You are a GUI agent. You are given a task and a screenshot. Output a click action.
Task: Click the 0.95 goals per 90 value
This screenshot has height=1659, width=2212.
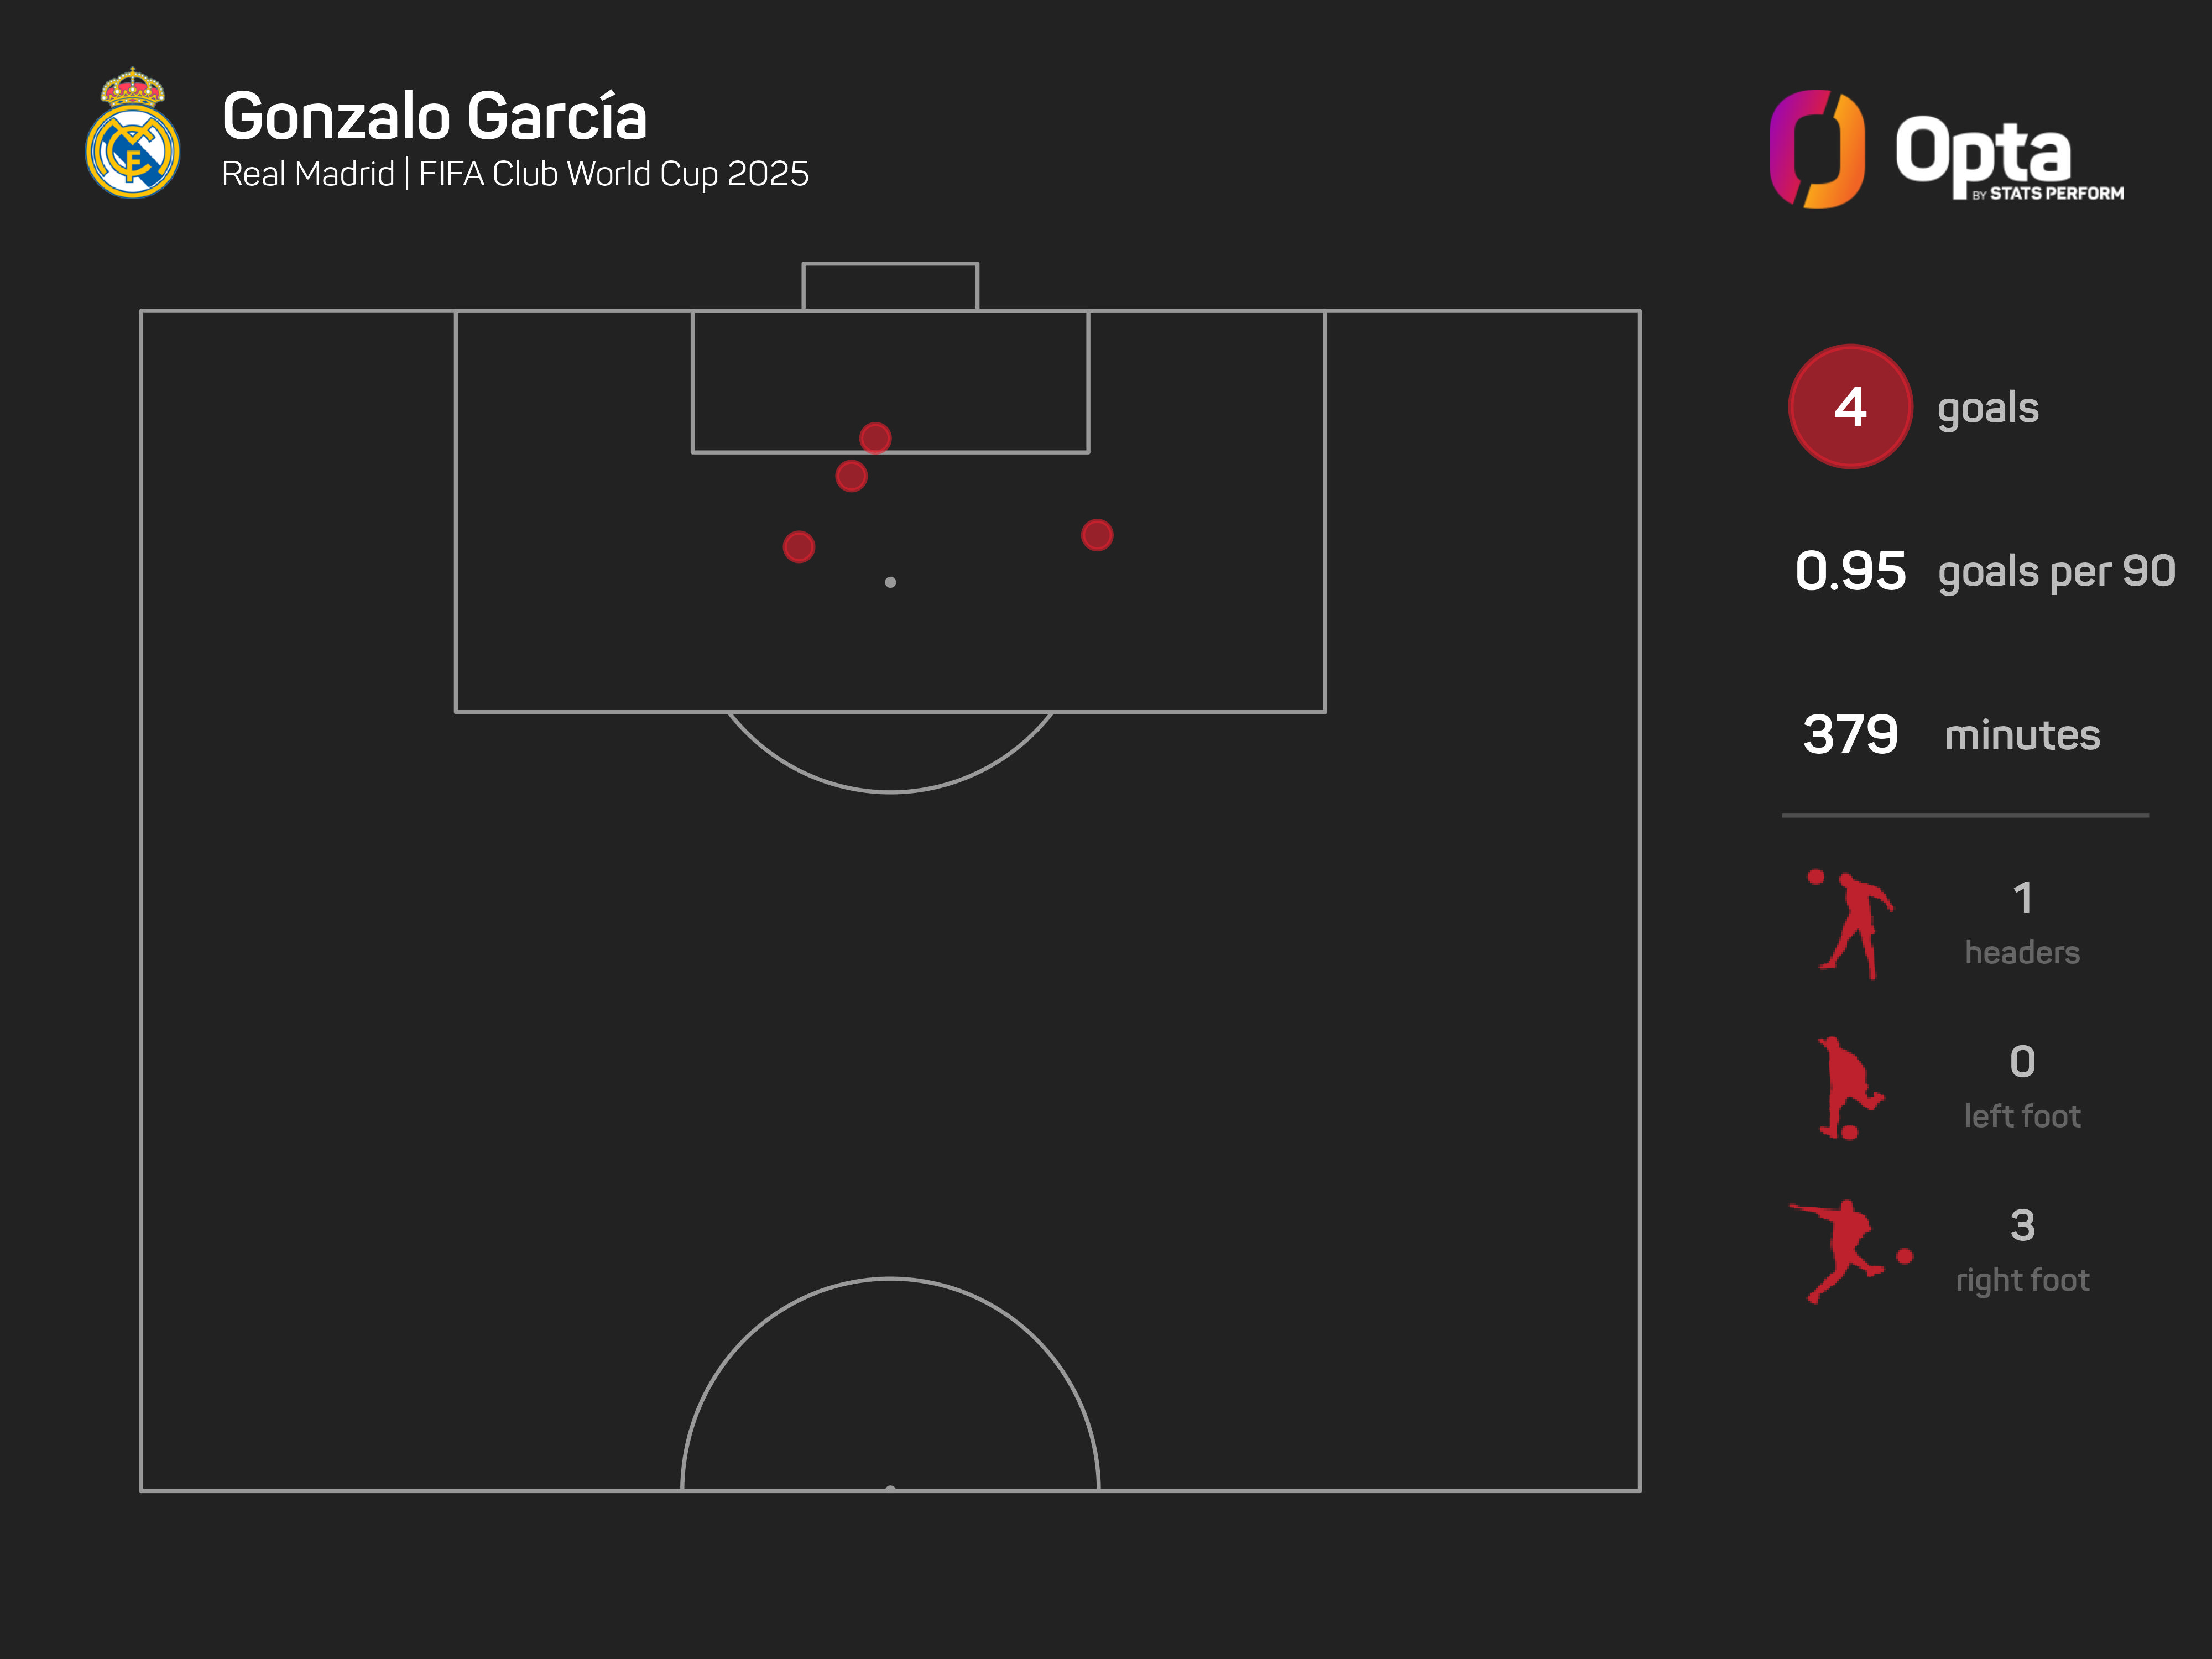pos(1850,571)
